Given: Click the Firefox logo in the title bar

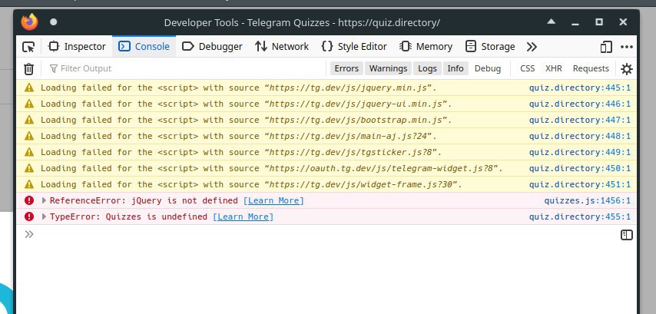Looking at the screenshot, I should [x=29, y=21].
